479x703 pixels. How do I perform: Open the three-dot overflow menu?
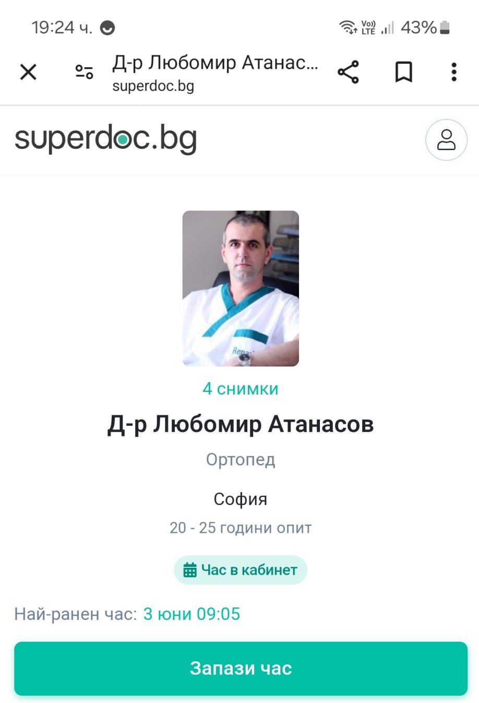point(454,72)
